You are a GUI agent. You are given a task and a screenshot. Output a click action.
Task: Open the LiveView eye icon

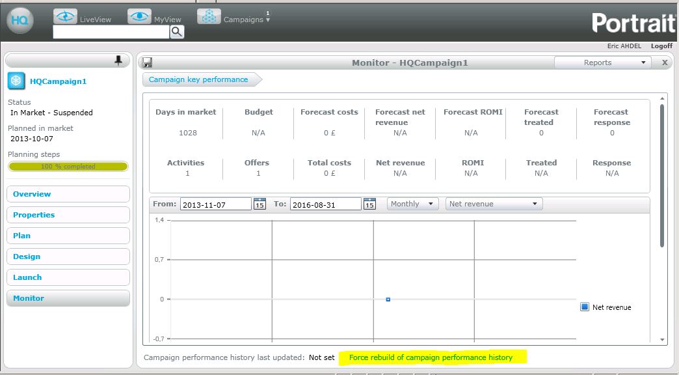click(66, 16)
